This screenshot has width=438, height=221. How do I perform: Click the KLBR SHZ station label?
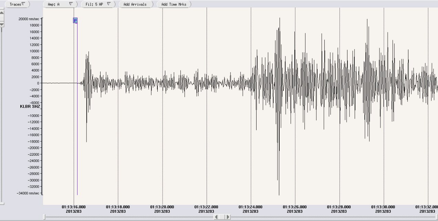coord(29,107)
